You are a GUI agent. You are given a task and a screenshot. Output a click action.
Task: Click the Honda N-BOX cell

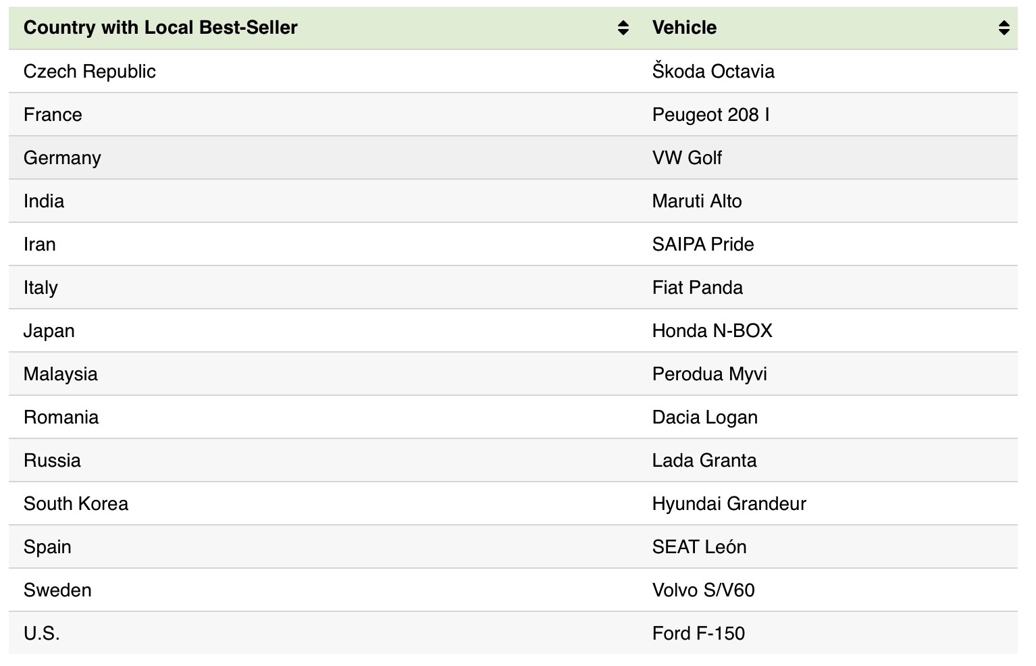[712, 331]
